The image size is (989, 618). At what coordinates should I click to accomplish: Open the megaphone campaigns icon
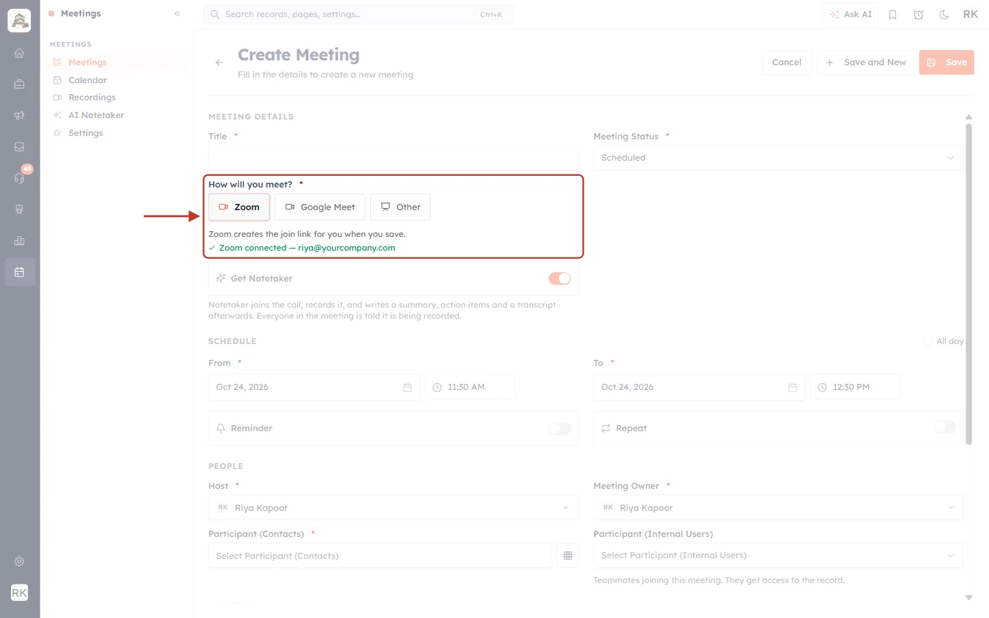[19, 115]
